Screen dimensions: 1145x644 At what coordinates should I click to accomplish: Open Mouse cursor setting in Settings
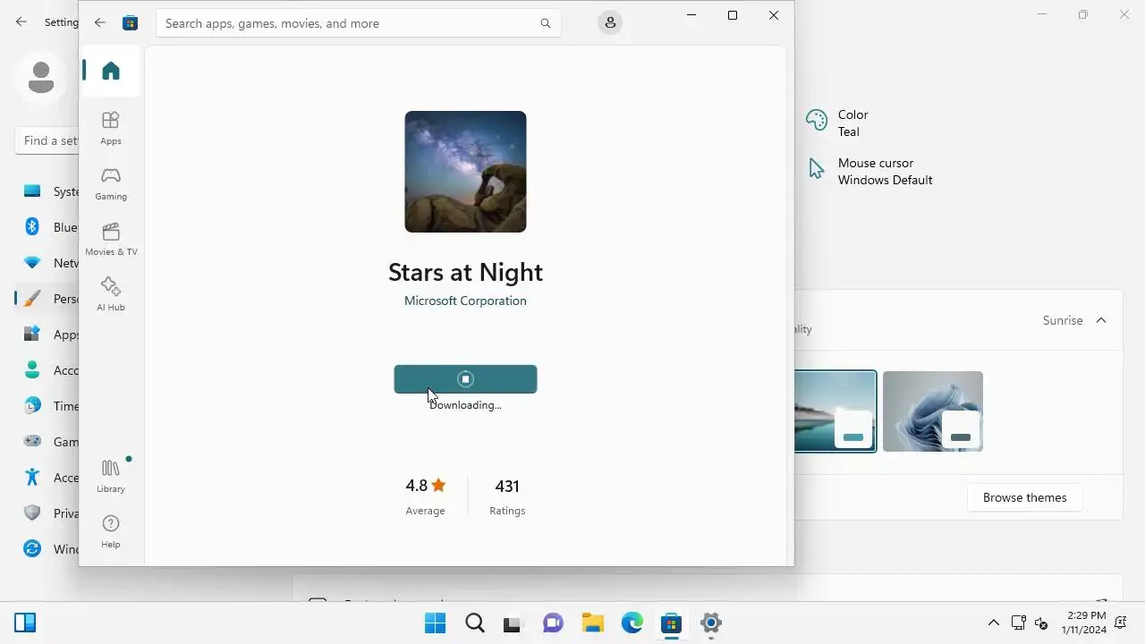(869, 171)
